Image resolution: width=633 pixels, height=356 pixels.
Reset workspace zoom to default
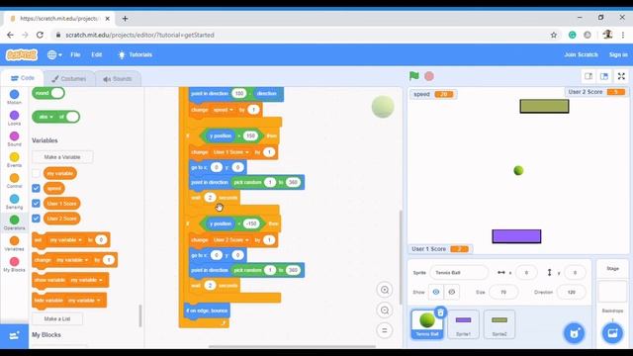tap(385, 330)
